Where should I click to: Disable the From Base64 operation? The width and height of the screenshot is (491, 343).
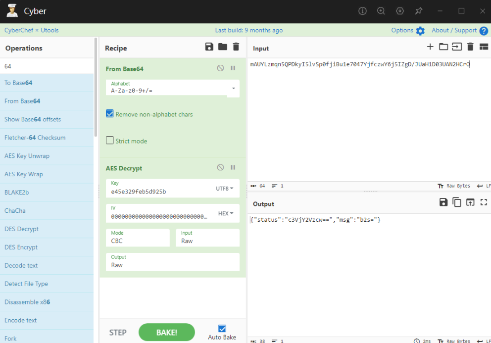point(220,68)
